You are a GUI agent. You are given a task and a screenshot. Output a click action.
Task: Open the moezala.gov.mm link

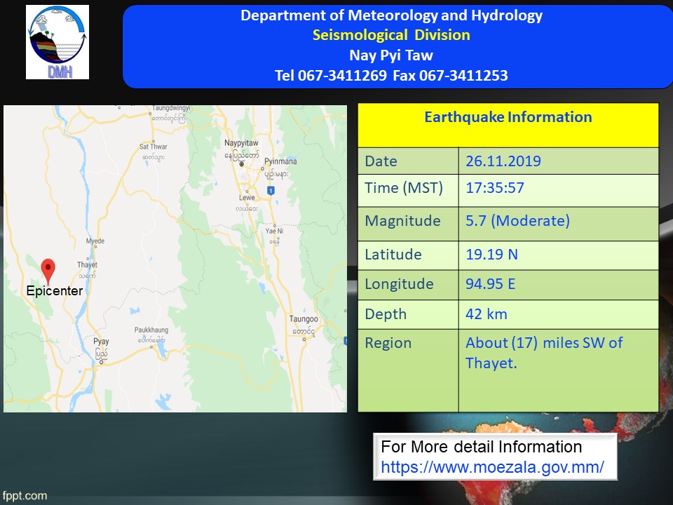tap(492, 466)
